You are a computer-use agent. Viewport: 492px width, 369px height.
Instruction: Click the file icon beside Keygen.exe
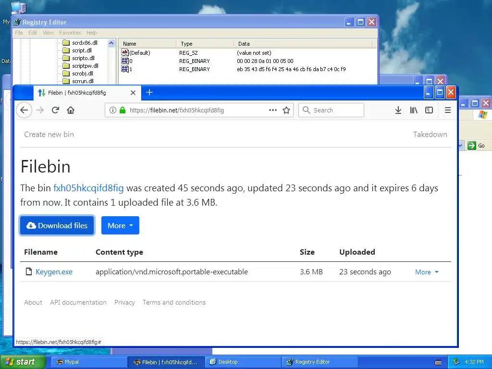[29, 271]
